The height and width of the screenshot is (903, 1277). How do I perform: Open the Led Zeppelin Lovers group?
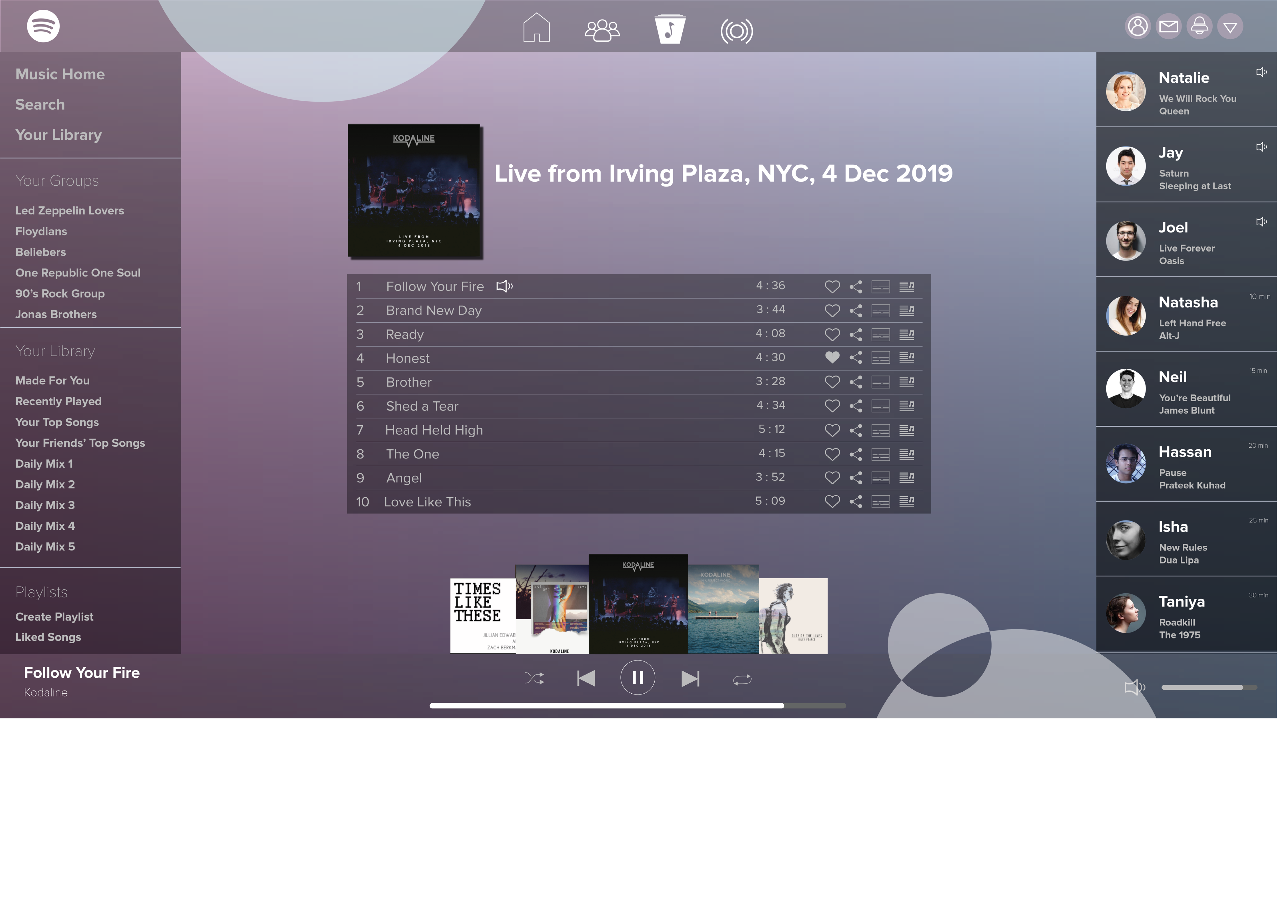pos(70,211)
